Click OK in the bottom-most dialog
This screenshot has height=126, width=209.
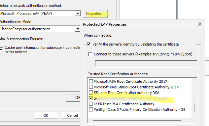tap(46, 115)
